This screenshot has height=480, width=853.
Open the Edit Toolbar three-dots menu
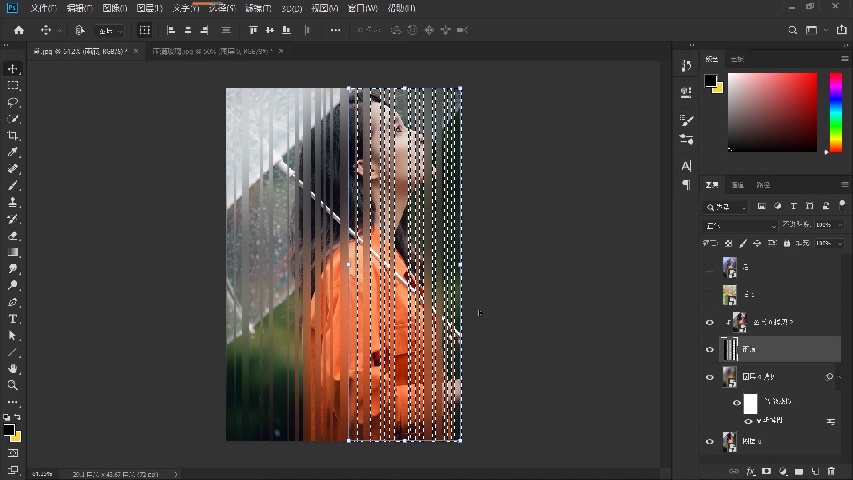[x=12, y=402]
